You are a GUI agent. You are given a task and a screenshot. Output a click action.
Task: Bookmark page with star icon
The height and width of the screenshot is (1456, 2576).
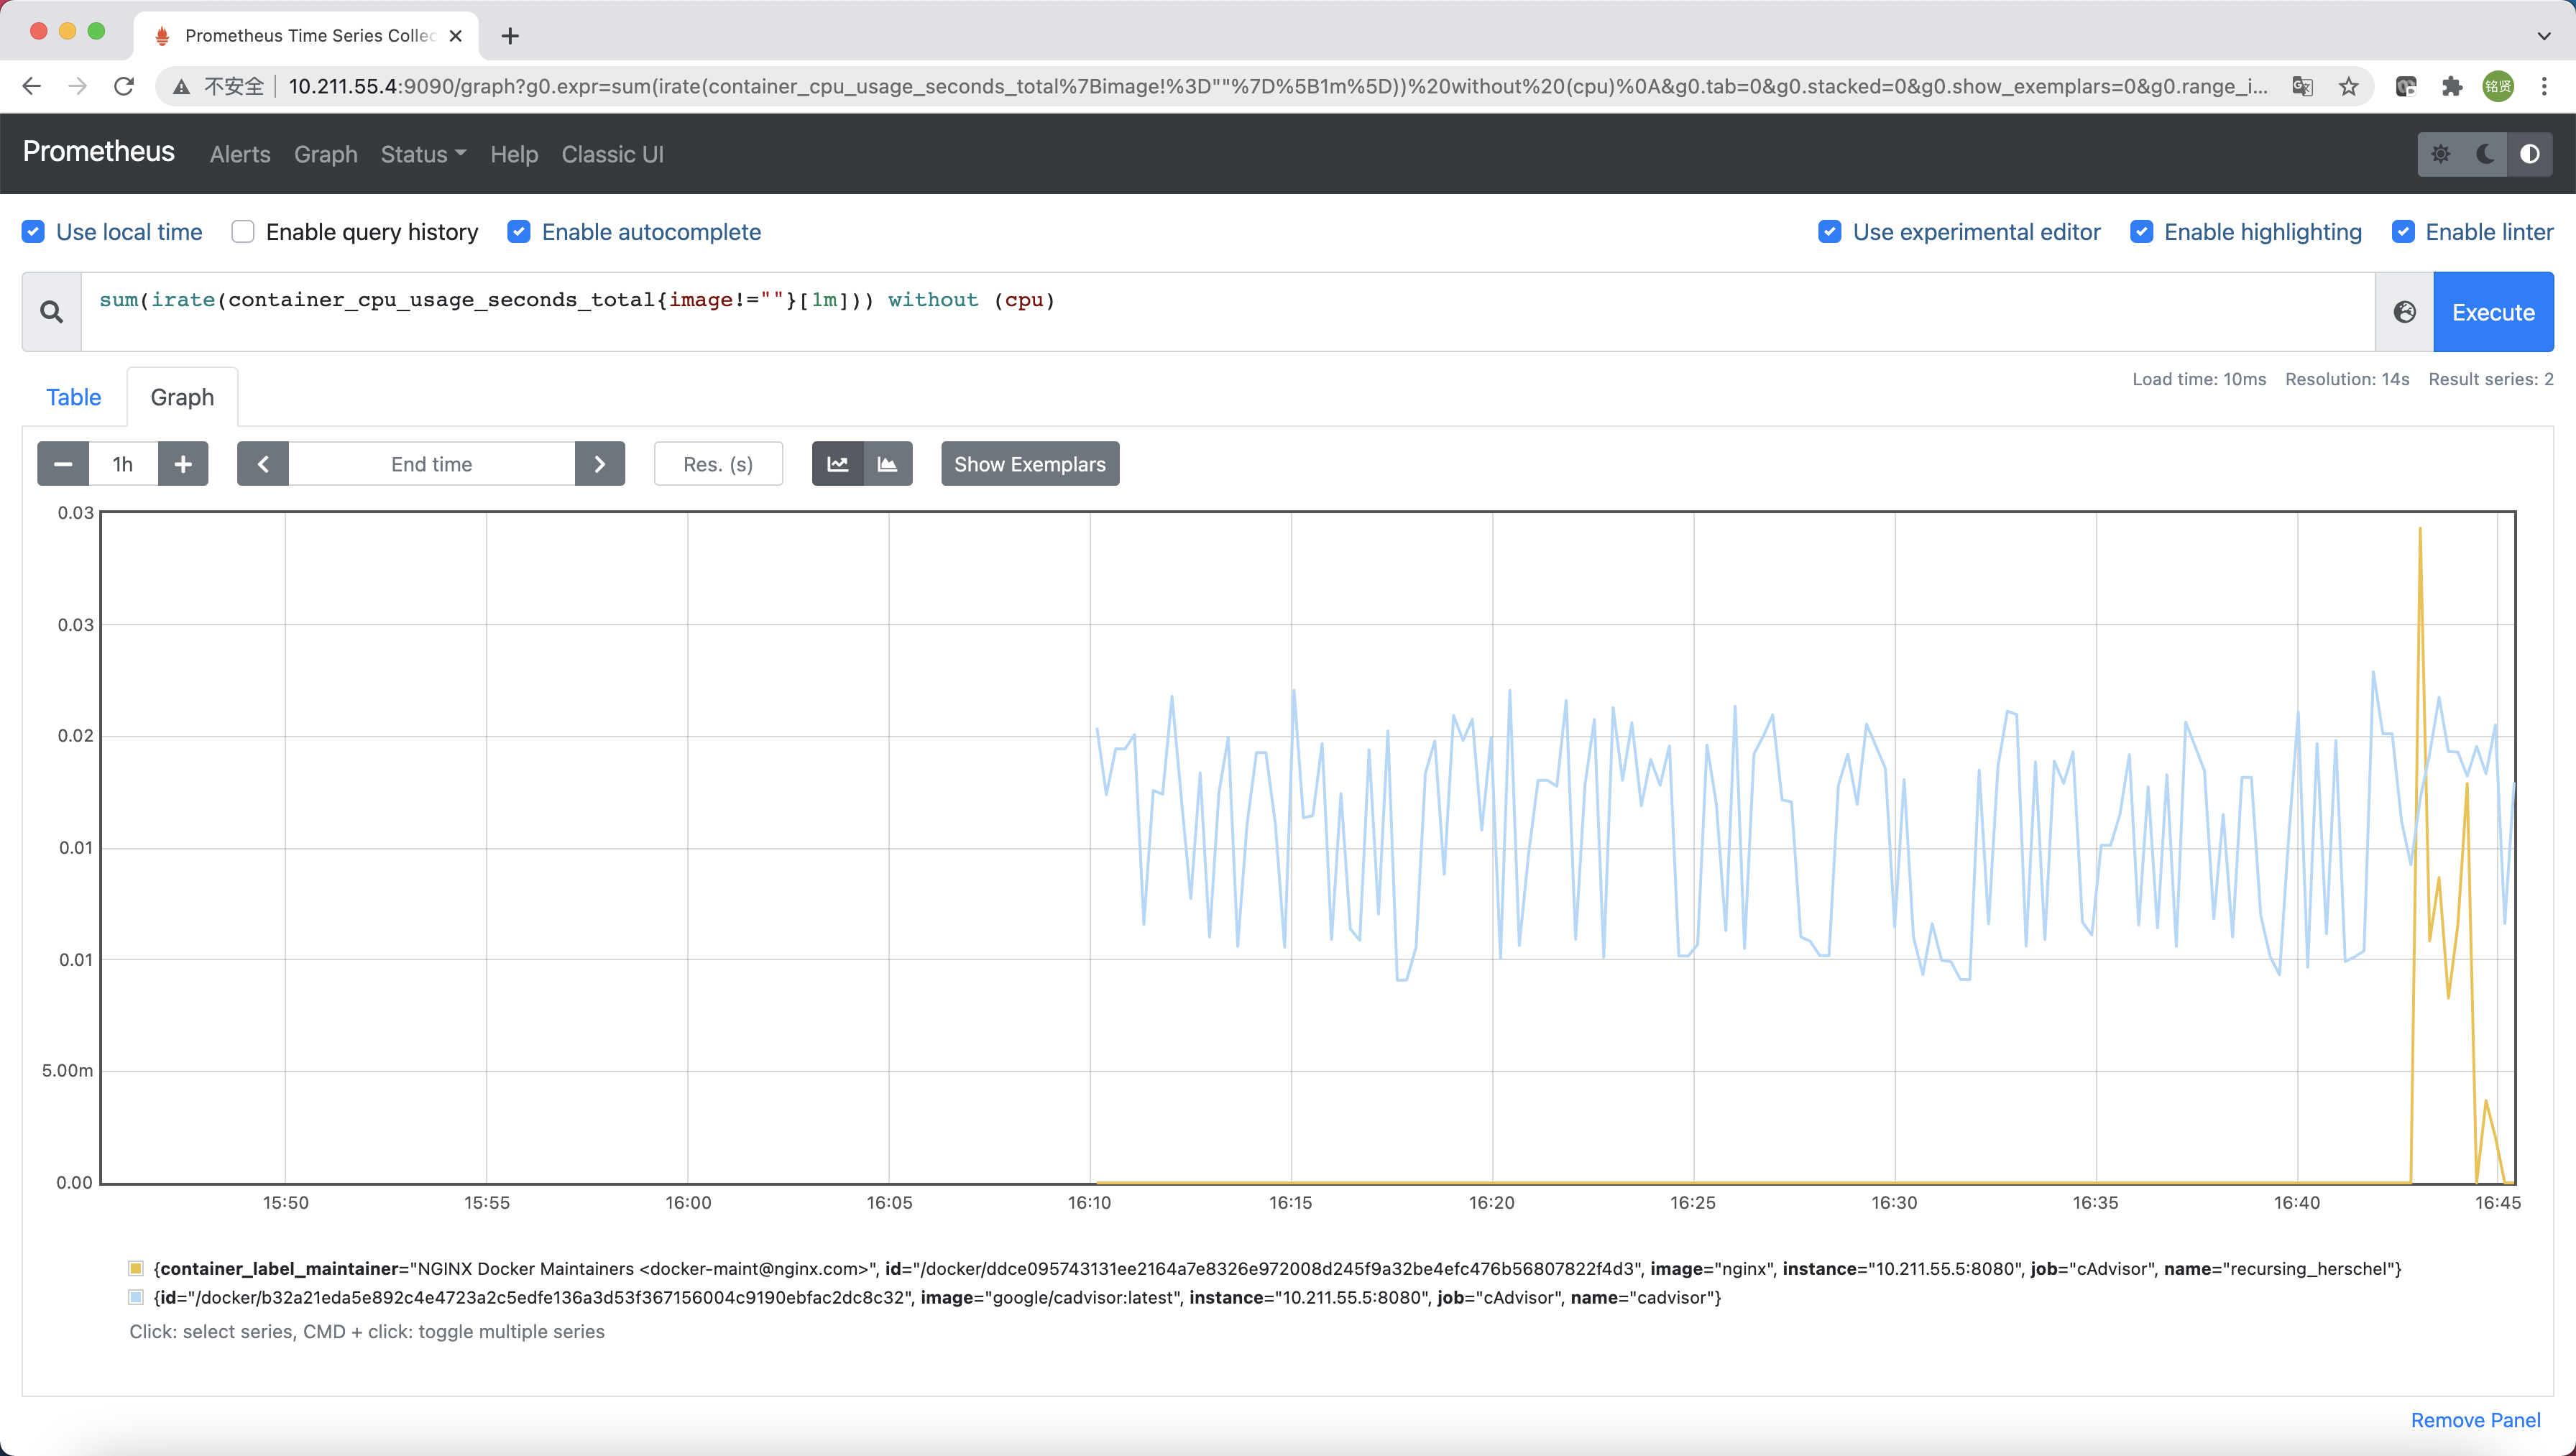2349,86
